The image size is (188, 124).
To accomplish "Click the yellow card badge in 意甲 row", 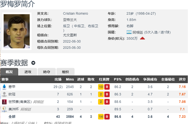I will [x=101, y=87].
